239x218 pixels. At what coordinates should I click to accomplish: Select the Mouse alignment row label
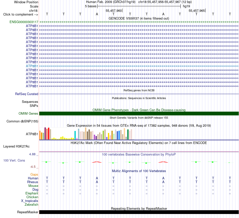click(33, 186)
